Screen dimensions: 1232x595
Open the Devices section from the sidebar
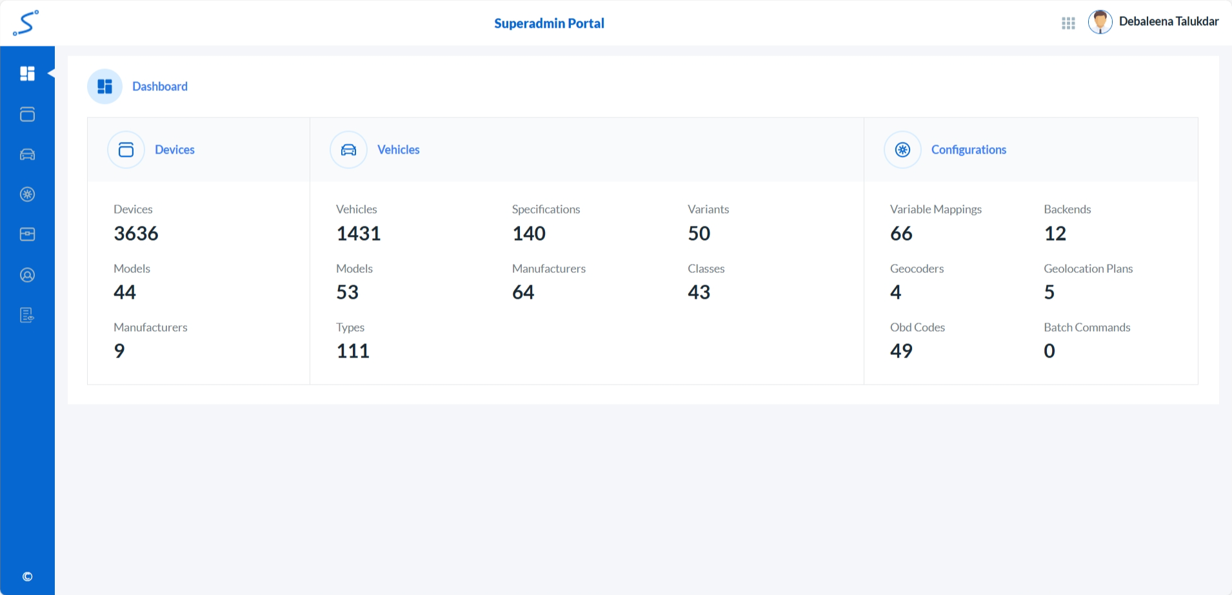click(27, 114)
